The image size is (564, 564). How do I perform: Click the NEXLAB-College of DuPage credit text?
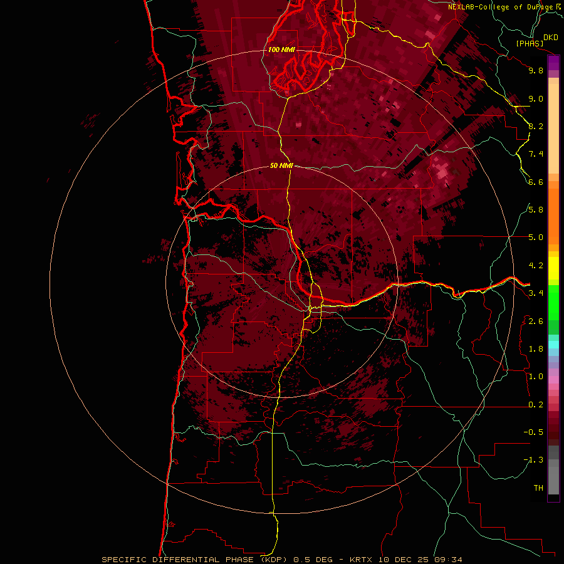[500, 7]
